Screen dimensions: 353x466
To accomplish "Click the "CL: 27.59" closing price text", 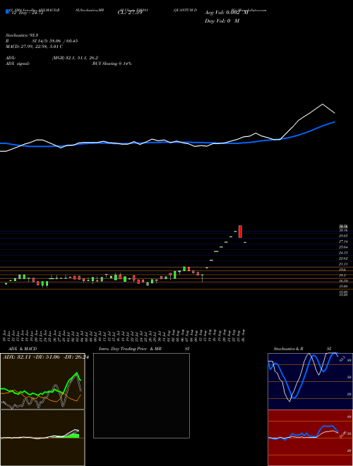I will tap(130, 13).
